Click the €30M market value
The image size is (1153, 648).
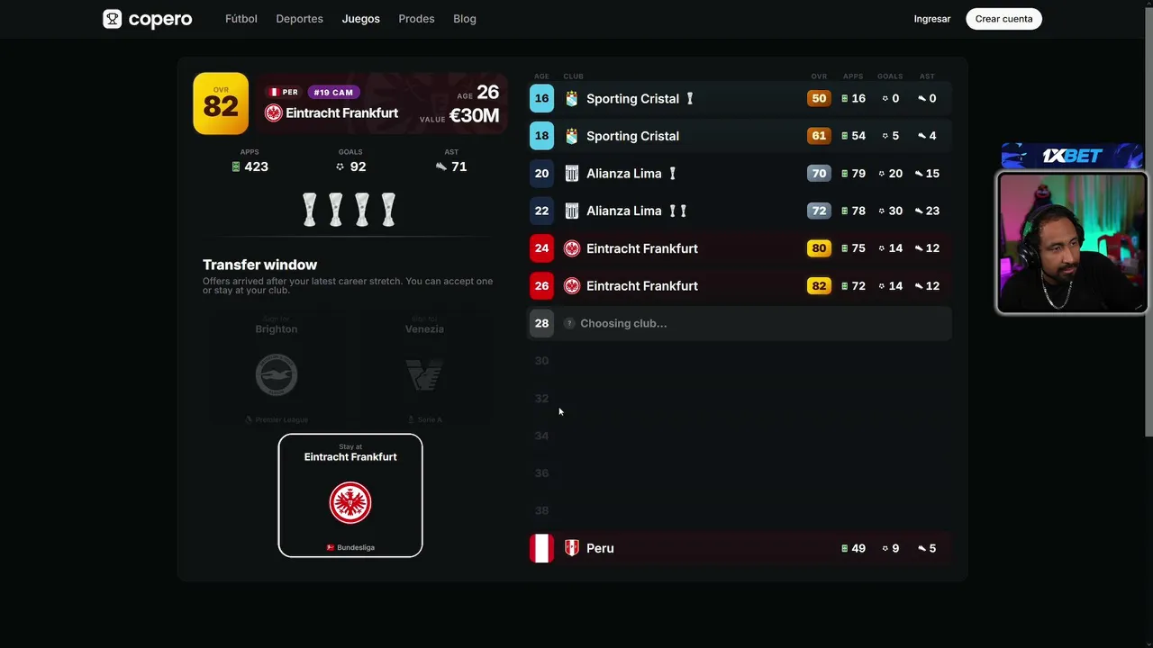pos(474,115)
